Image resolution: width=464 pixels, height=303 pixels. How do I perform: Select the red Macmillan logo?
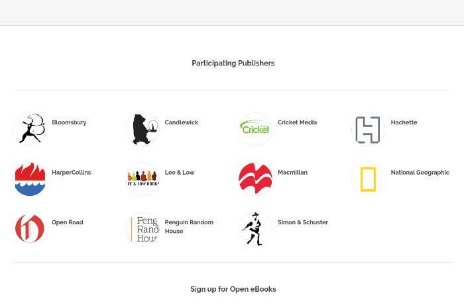coord(255,179)
